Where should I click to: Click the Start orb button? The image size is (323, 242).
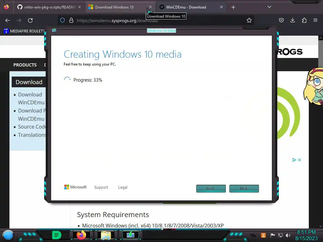click(x=8, y=235)
